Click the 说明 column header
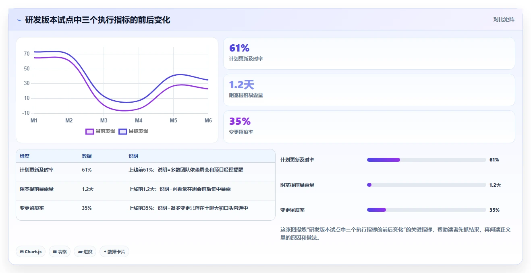Viewport: 531px width, 273px height. pos(133,156)
